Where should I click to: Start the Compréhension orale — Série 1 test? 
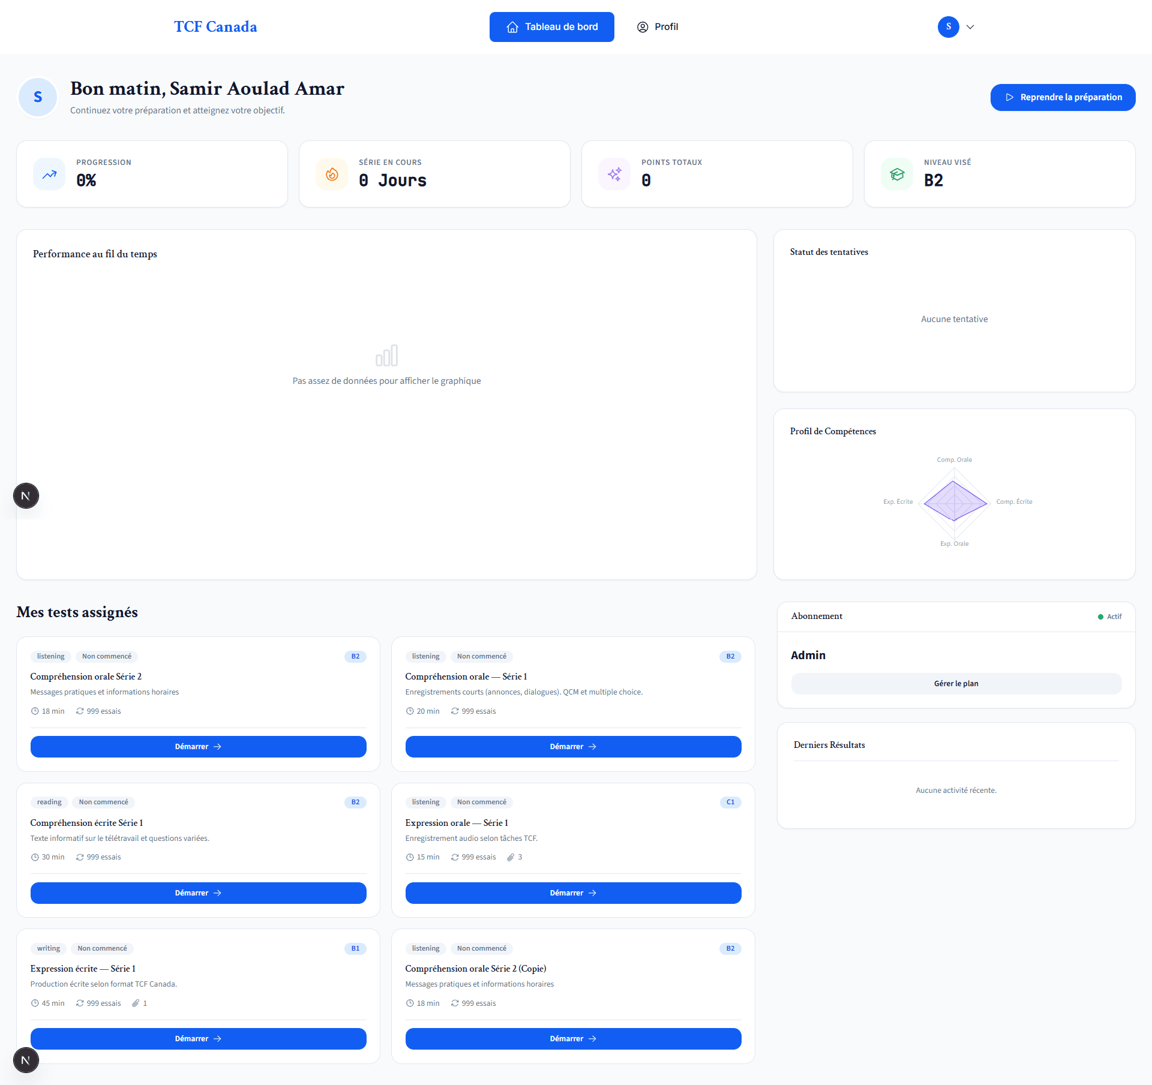(574, 747)
